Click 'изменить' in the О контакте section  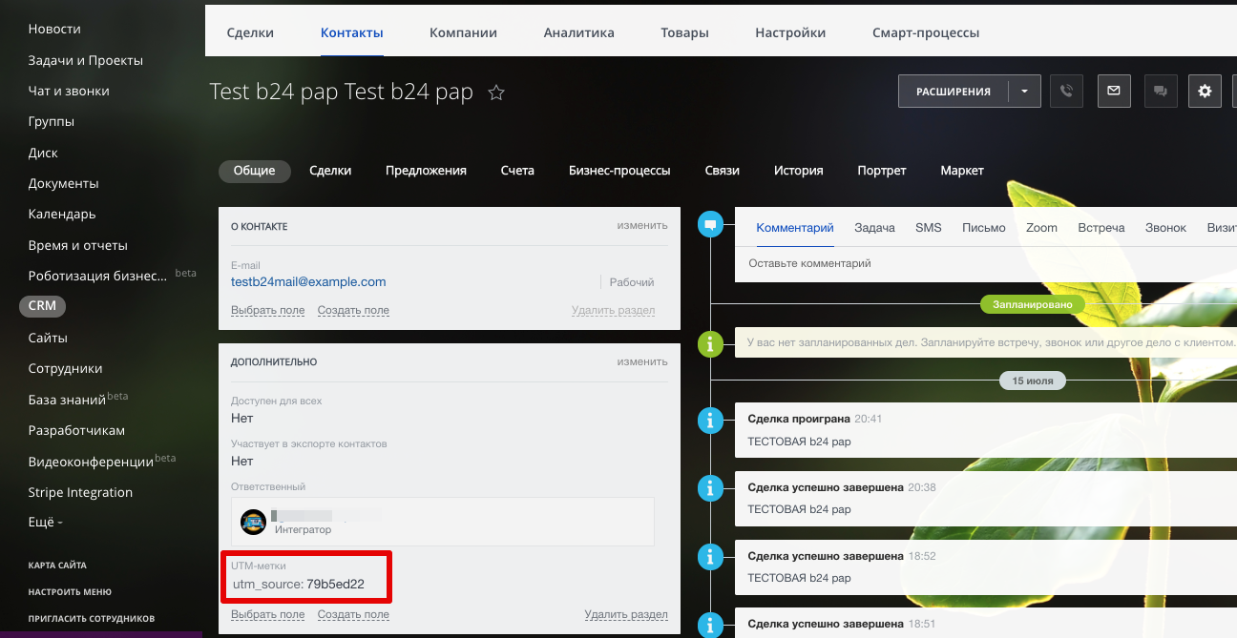[641, 226]
